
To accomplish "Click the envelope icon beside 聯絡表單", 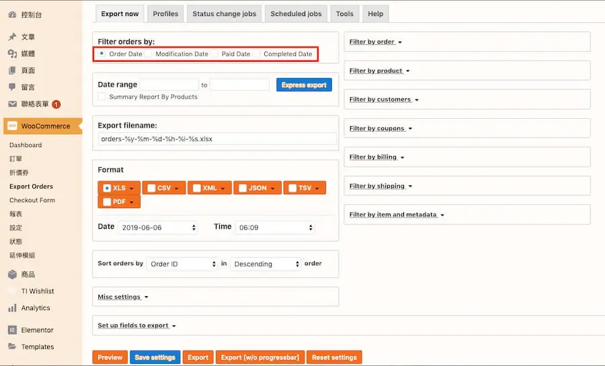I will coord(12,104).
